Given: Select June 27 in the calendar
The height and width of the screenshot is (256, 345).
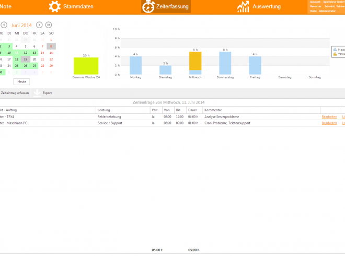Looking at the screenshot, I should pyautogui.click(x=34, y=66).
